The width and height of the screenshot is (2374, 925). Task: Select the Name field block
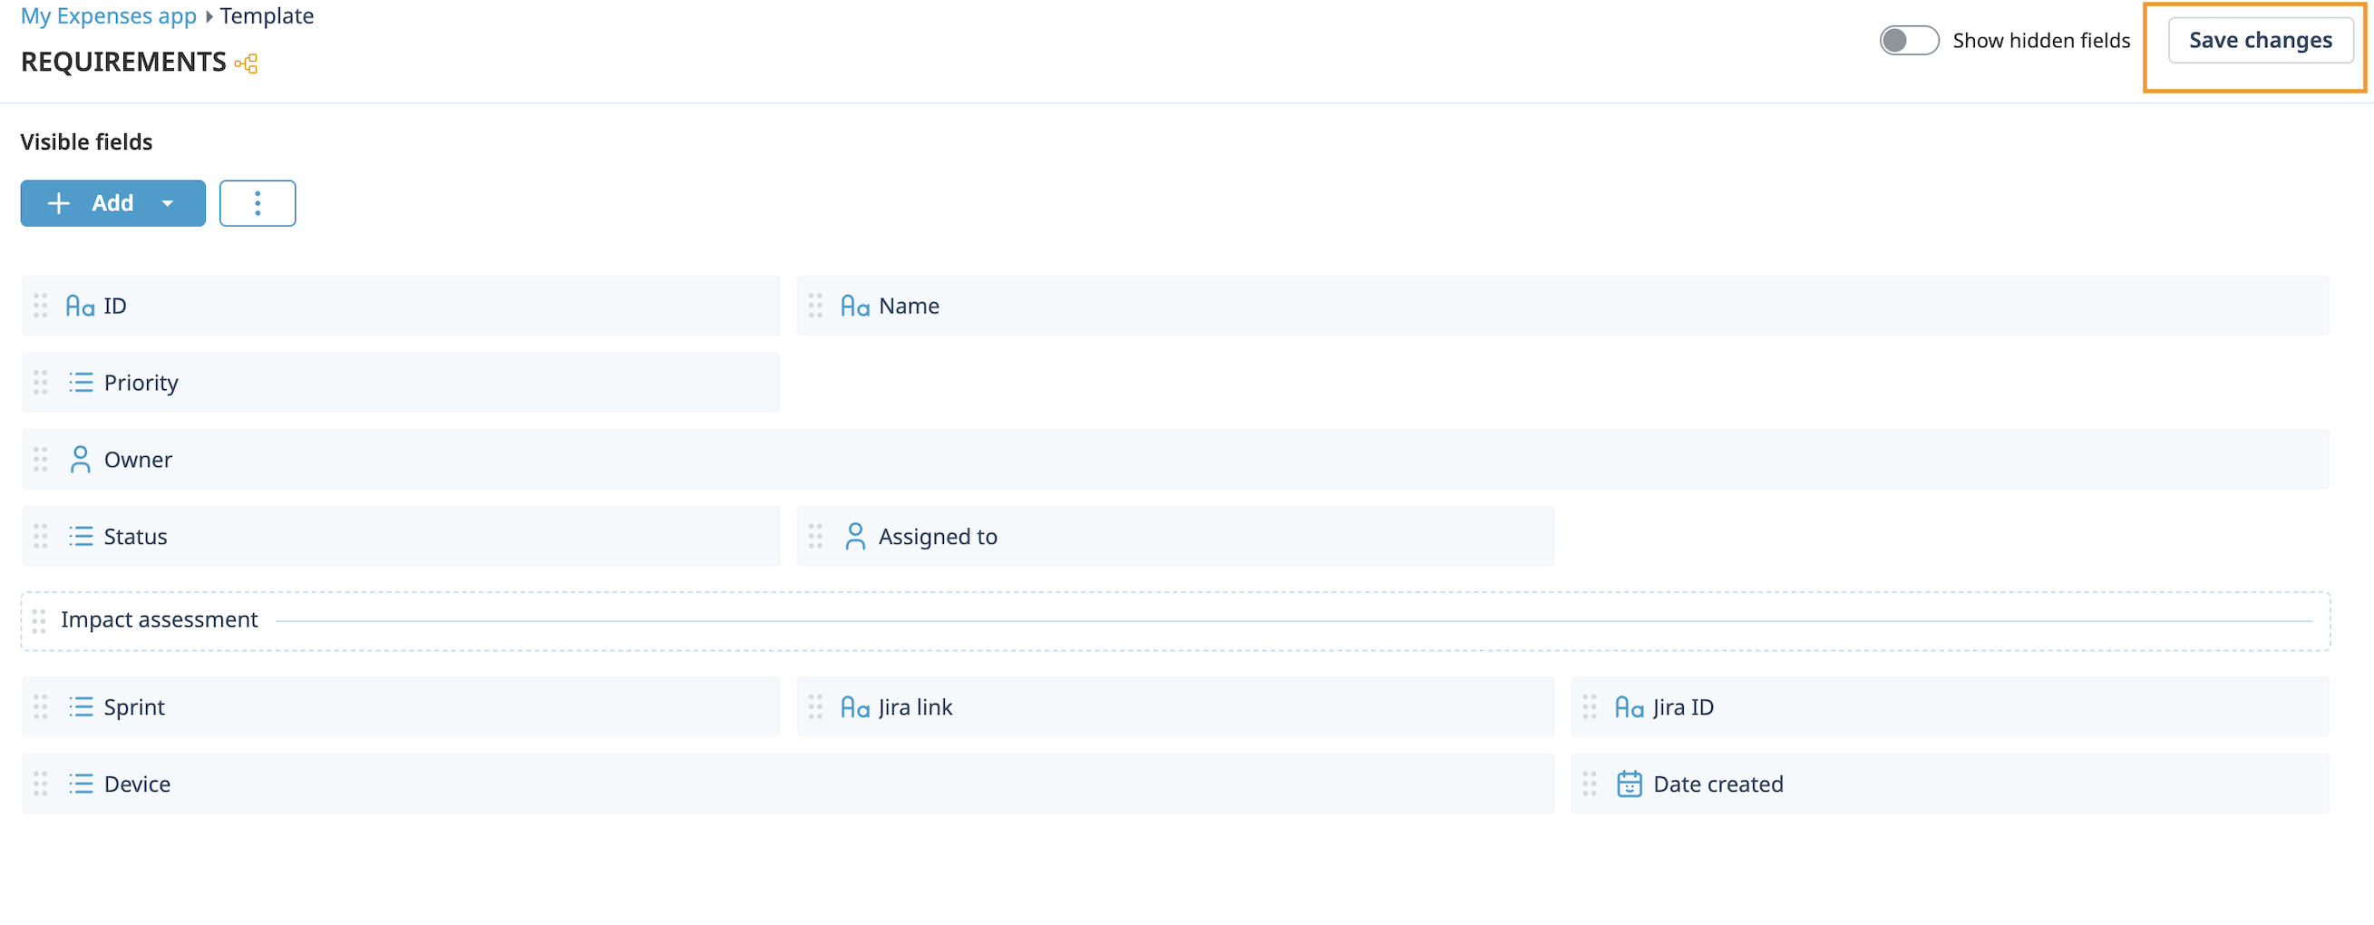1562,306
